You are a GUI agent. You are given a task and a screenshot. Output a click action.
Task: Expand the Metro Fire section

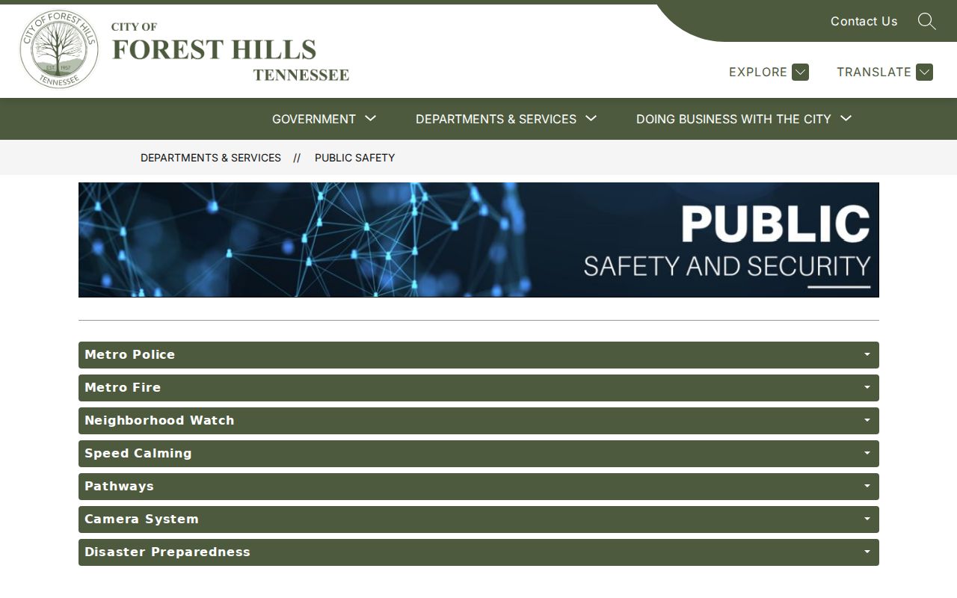click(478, 388)
